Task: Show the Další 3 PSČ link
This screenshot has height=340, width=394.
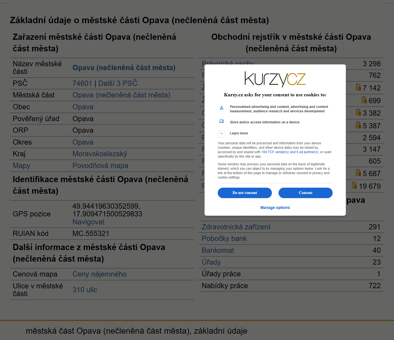Action: click(x=118, y=83)
